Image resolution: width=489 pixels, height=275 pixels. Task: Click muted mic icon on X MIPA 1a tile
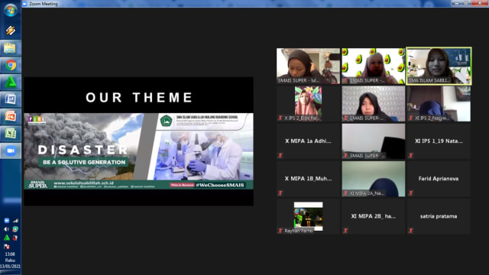pyautogui.click(x=280, y=155)
